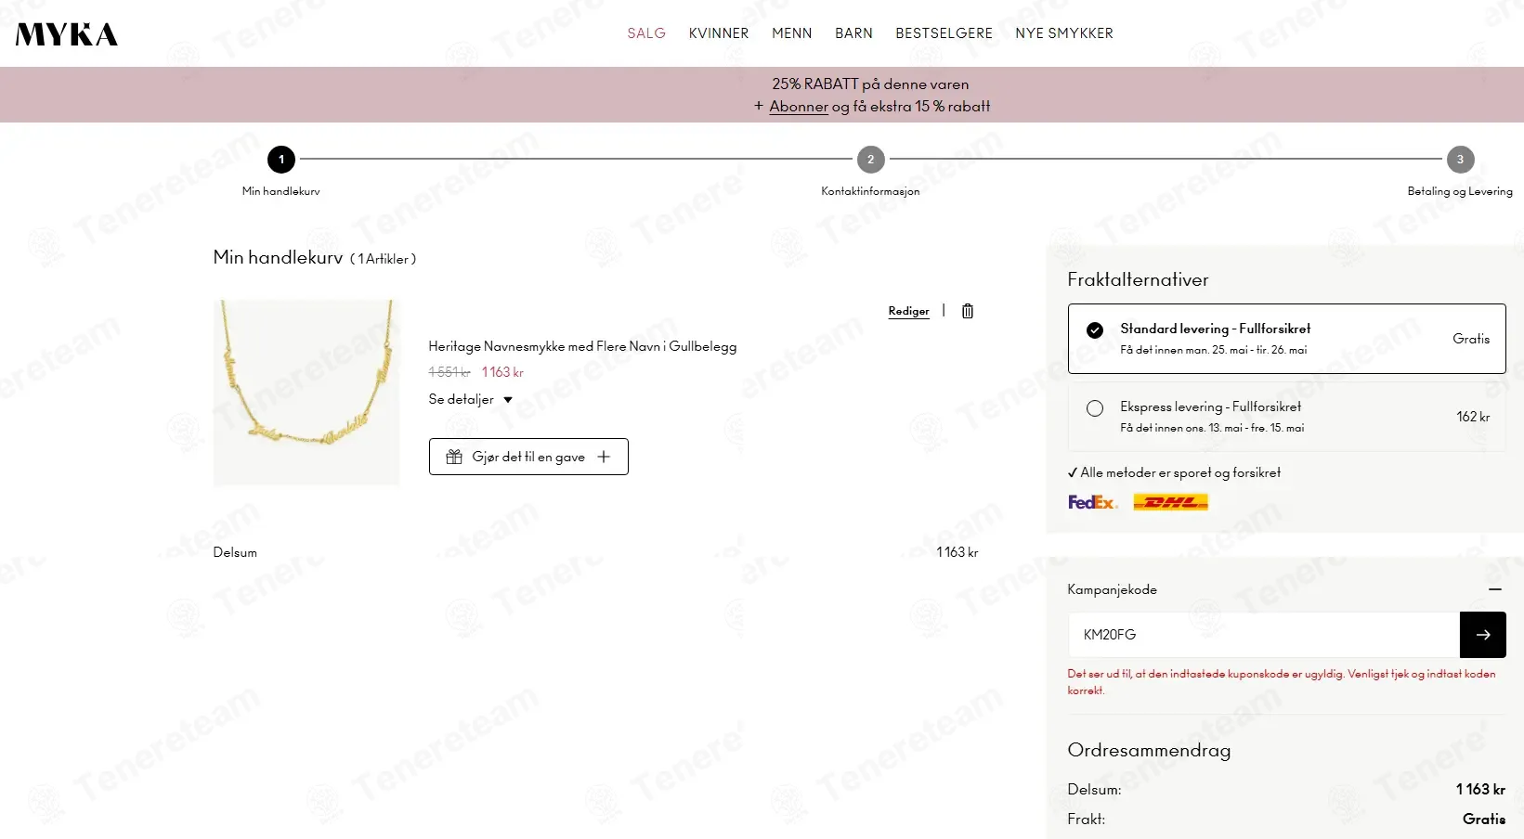
Task: Collapse Kampanjekode section with minus icon
Action: click(1494, 589)
